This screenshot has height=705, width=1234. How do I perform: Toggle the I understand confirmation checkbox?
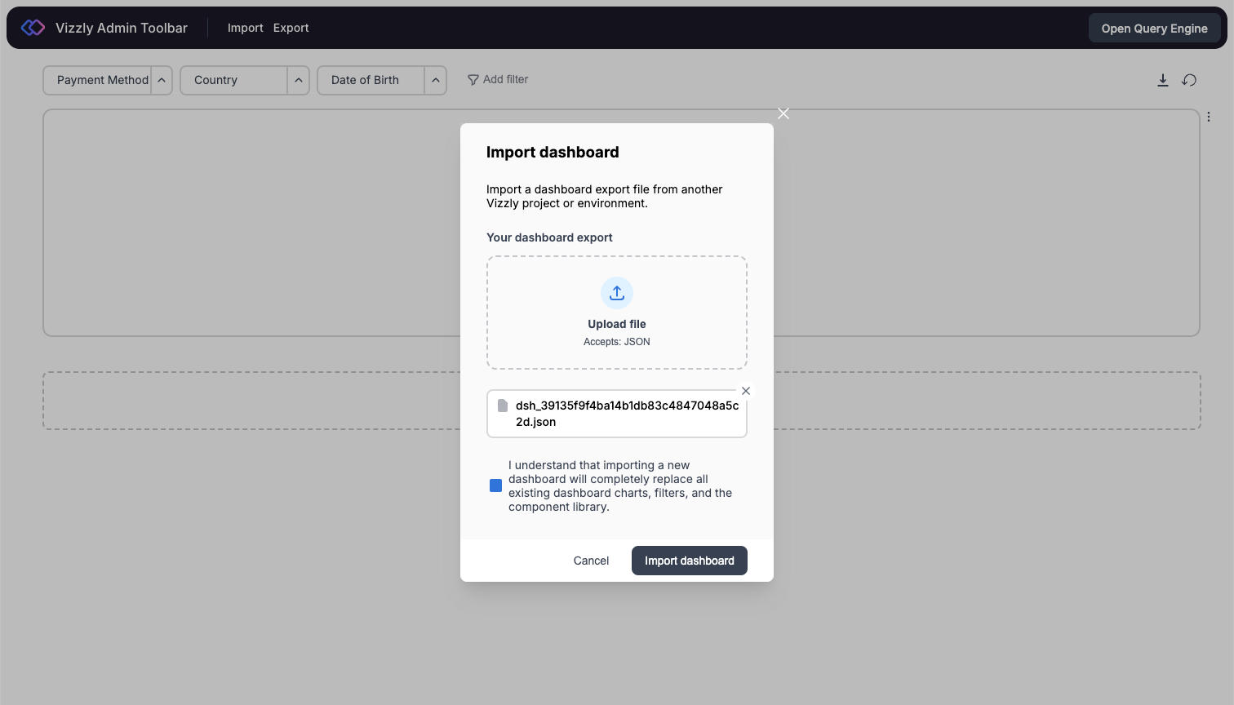495,486
